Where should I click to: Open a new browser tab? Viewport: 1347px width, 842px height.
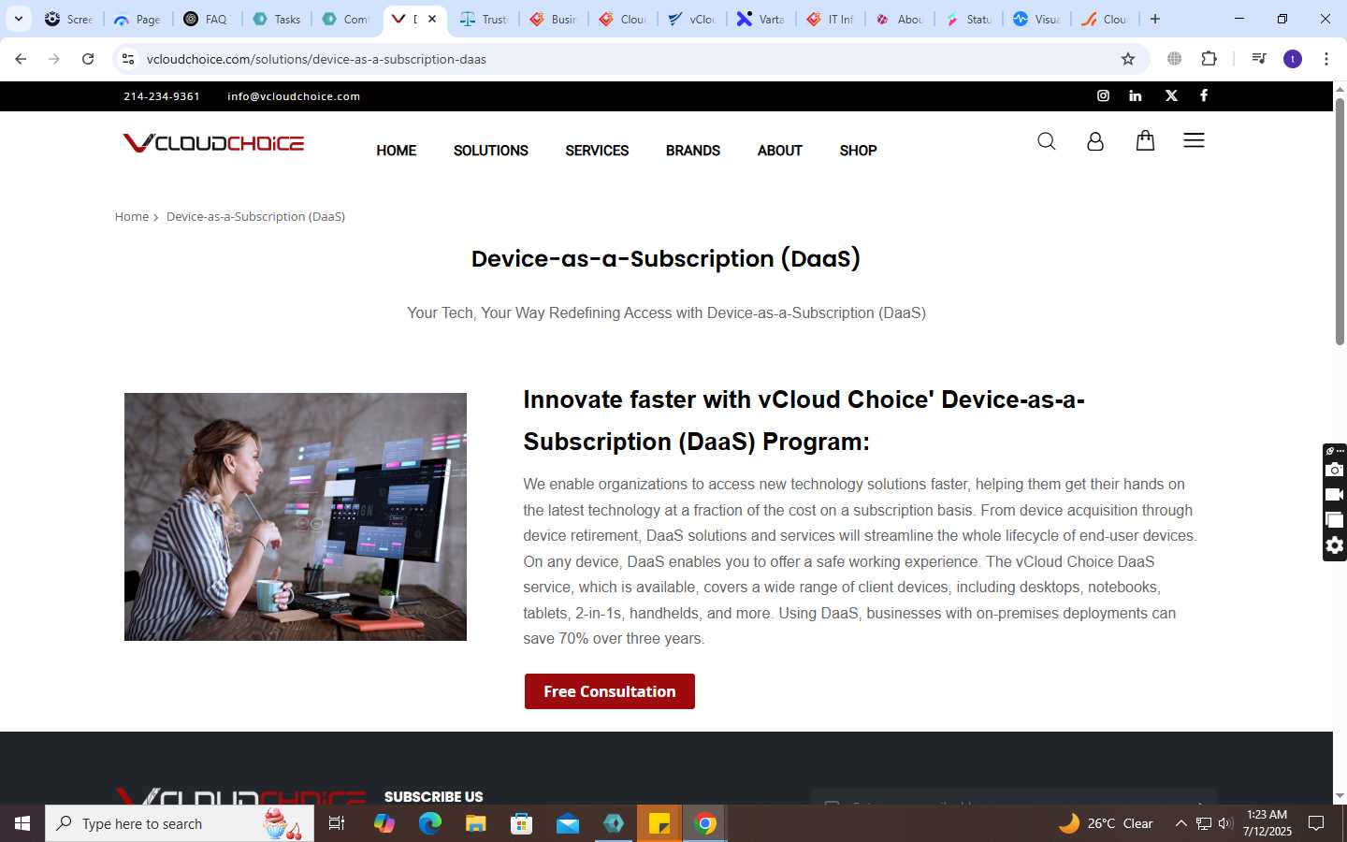(1155, 19)
